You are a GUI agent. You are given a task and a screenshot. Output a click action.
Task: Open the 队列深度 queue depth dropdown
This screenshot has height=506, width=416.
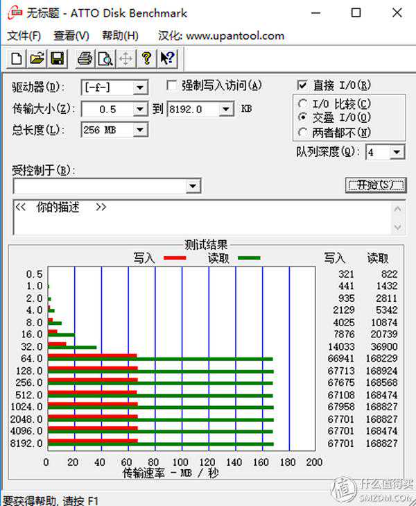click(397, 153)
